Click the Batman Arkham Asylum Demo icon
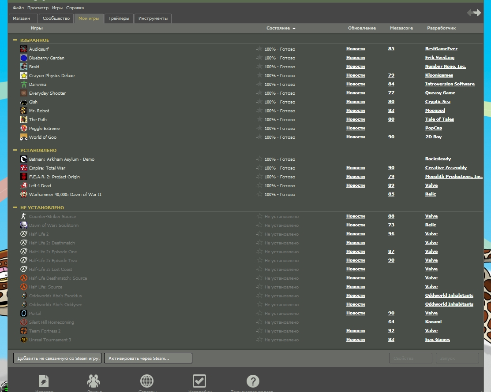 24,159
